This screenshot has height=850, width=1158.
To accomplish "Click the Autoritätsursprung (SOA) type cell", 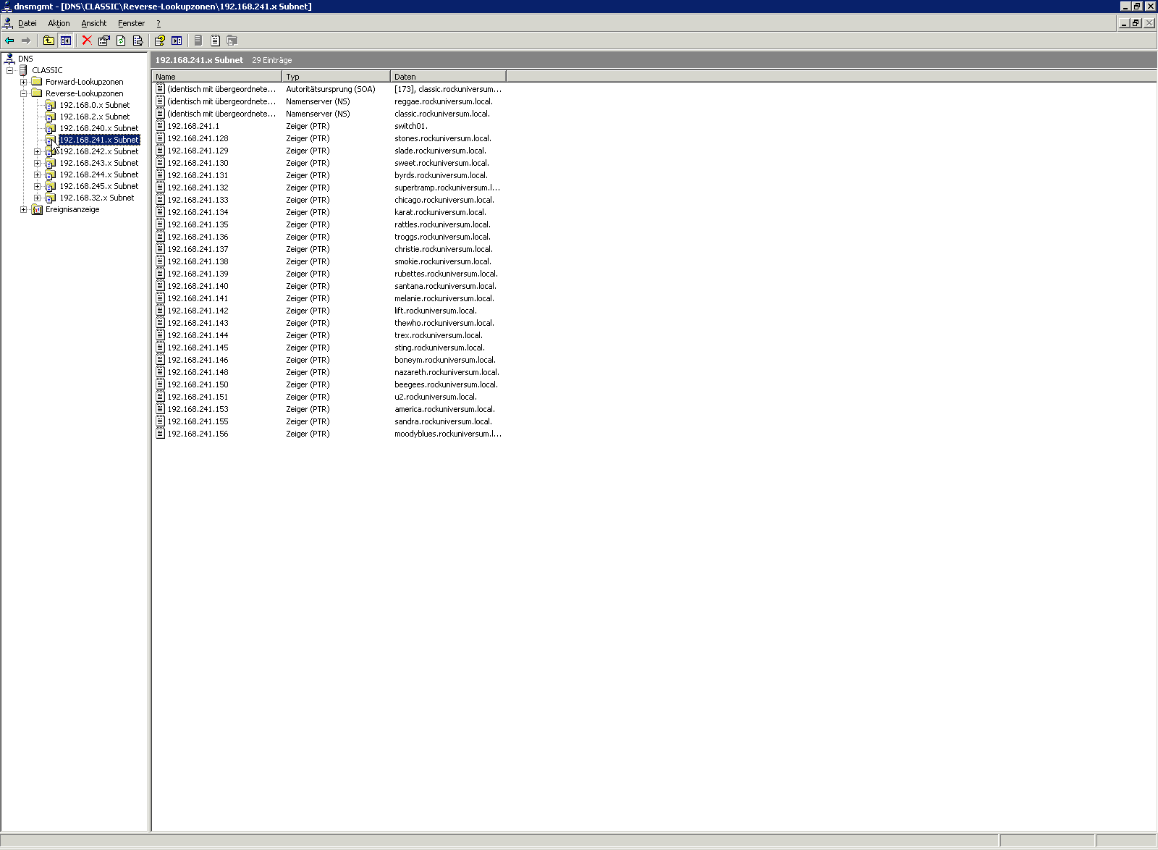I will coord(331,89).
